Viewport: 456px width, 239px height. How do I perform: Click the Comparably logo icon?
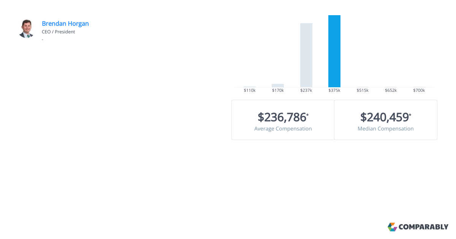392,227
